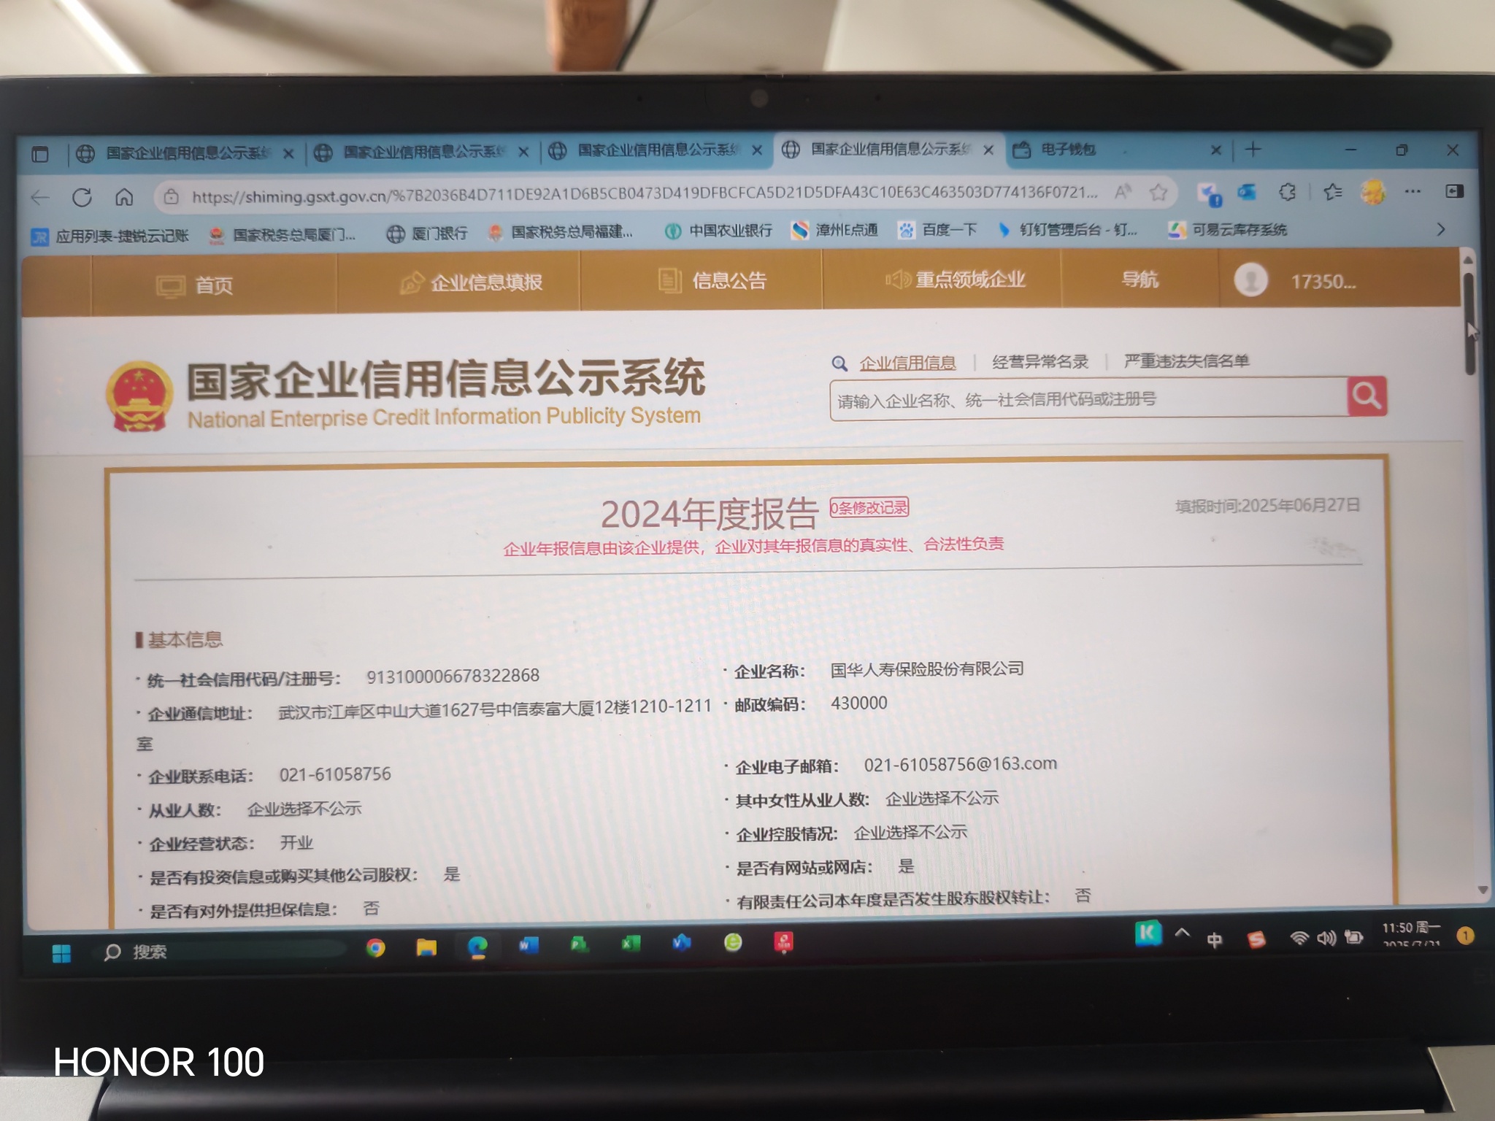Open the browser settings and more menu

click(x=1413, y=191)
